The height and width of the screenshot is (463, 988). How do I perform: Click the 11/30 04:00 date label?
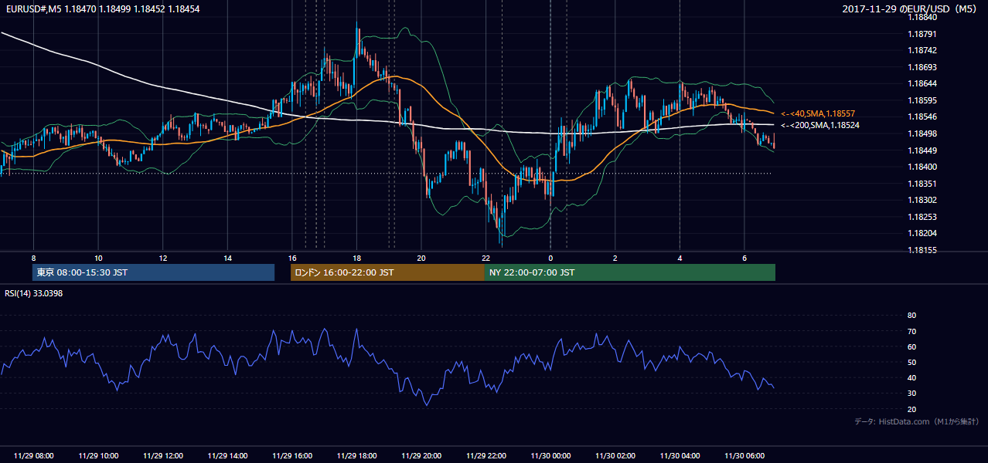680,456
